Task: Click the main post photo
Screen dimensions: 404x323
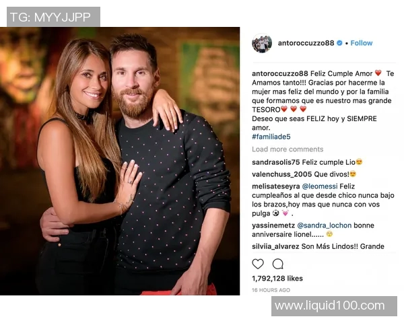Action: pyautogui.click(x=120, y=161)
